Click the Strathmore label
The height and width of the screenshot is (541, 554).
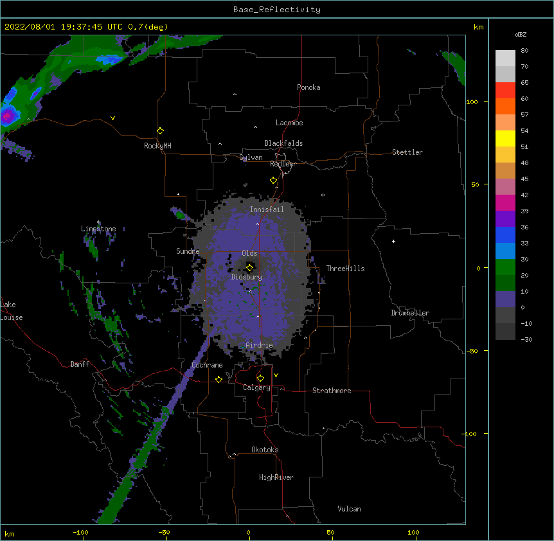332,391
